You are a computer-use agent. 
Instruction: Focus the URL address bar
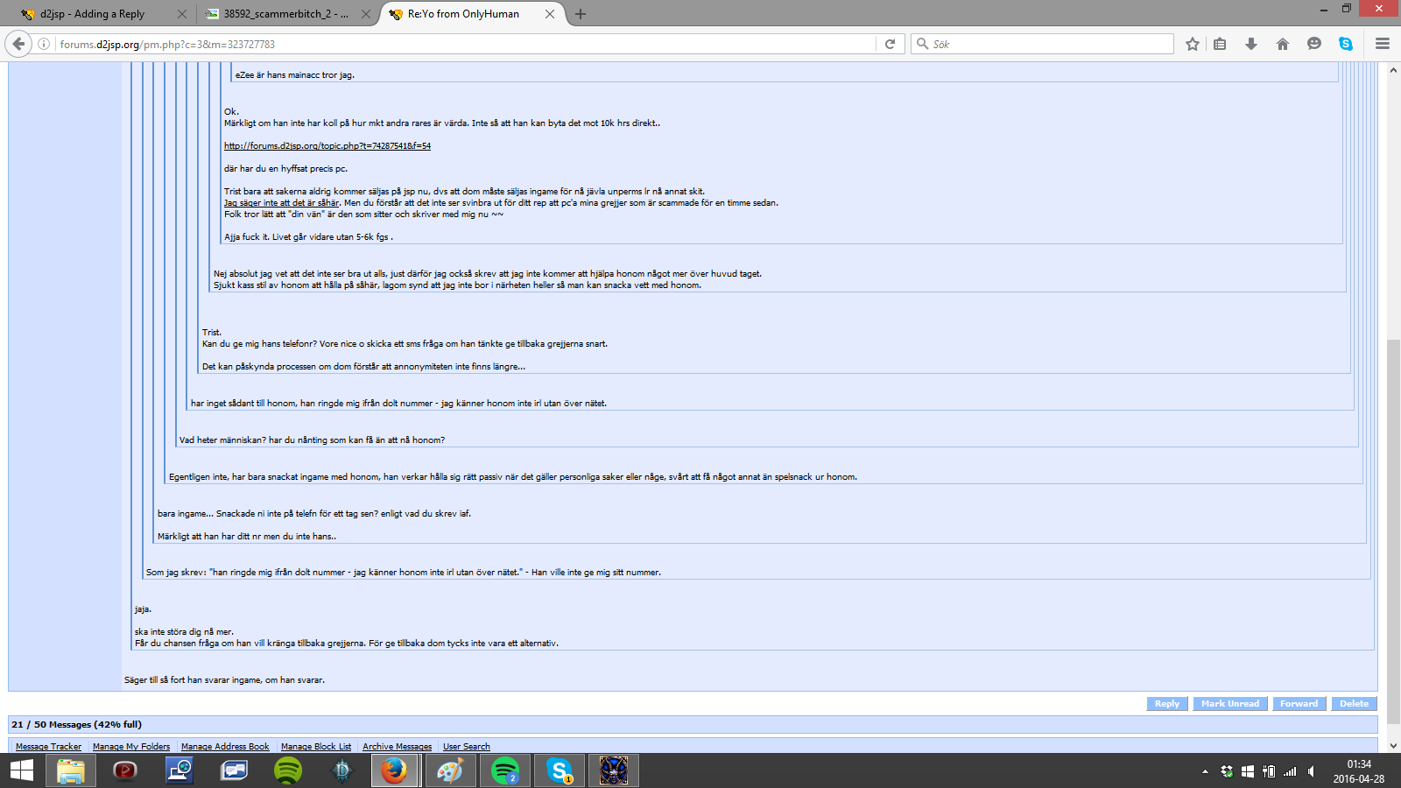464,44
